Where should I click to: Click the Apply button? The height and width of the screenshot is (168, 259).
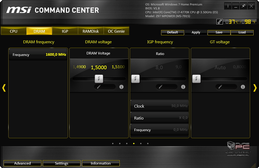coord(196,32)
